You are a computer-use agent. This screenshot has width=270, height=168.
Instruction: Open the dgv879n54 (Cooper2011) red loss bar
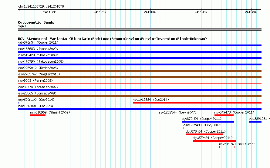tap(214, 141)
